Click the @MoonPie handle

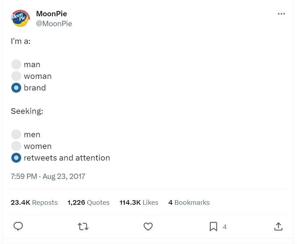point(54,24)
